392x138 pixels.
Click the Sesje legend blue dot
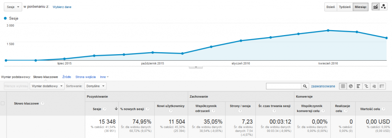(5, 18)
